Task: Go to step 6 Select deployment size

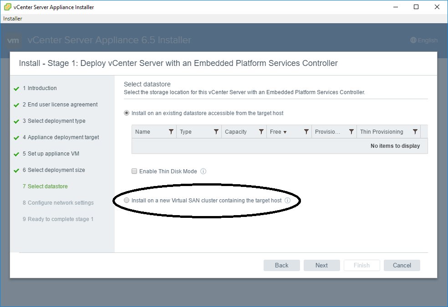Action: pyautogui.click(x=54, y=170)
